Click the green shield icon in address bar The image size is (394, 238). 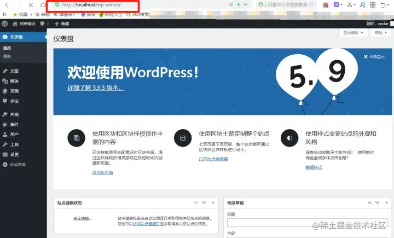tap(57, 4)
